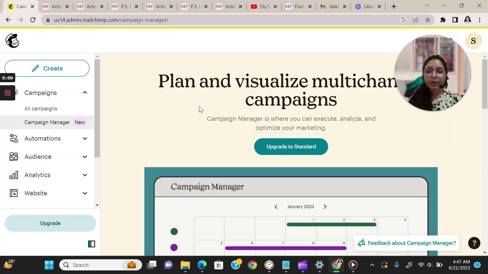Click the sidebar vertical scrollbar
Viewport: 488px width, 274px height.
[97, 108]
